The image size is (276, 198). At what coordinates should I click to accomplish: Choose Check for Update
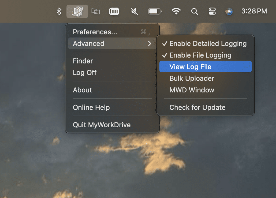197,107
